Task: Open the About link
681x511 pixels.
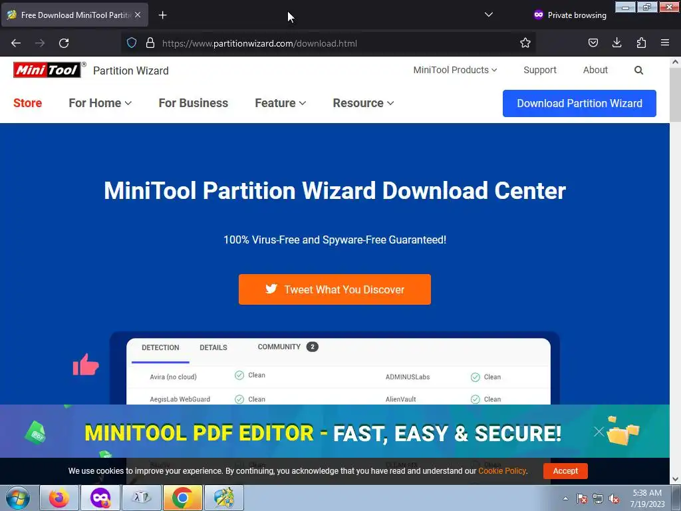Action: click(x=595, y=70)
